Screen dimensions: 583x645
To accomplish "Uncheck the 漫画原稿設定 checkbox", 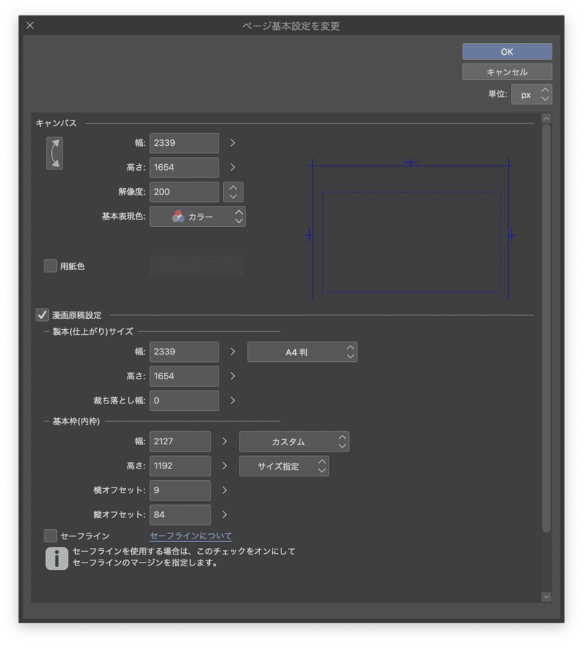I will coord(40,314).
